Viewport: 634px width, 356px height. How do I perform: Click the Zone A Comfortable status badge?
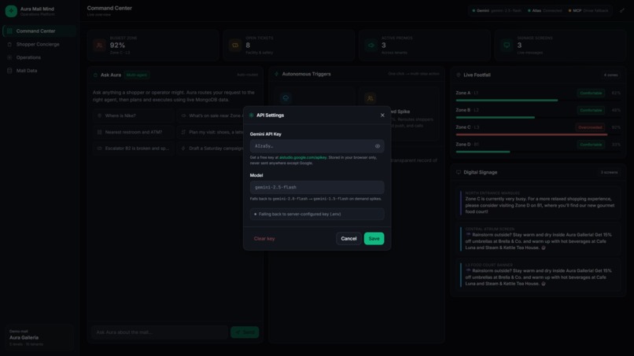click(591, 94)
